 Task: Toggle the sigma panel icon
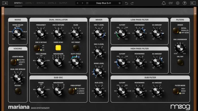tap(193, 3)
